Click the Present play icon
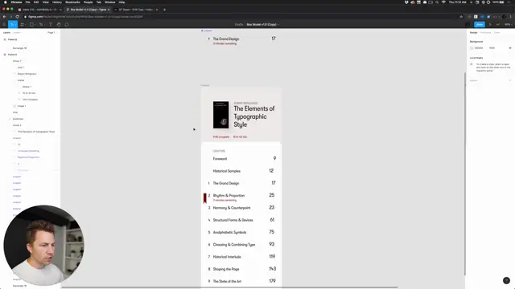Image resolution: width=515 pixels, height=289 pixels. (490, 25)
